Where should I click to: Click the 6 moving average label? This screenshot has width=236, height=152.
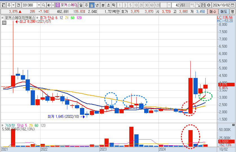coord(56,18)
